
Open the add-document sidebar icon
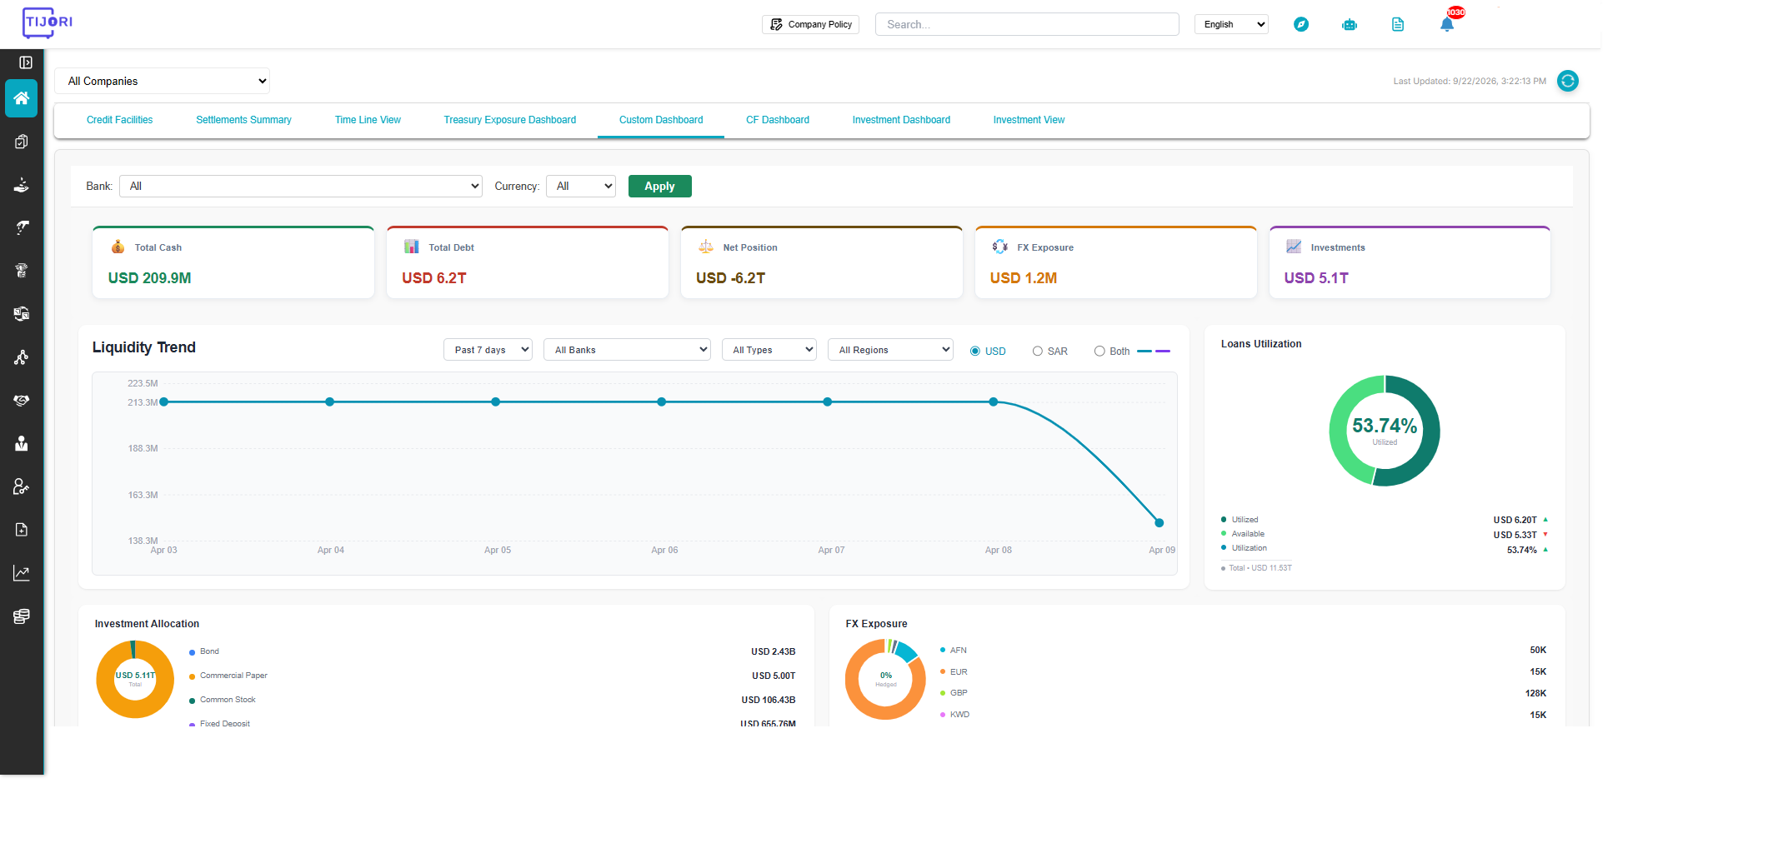click(22, 530)
